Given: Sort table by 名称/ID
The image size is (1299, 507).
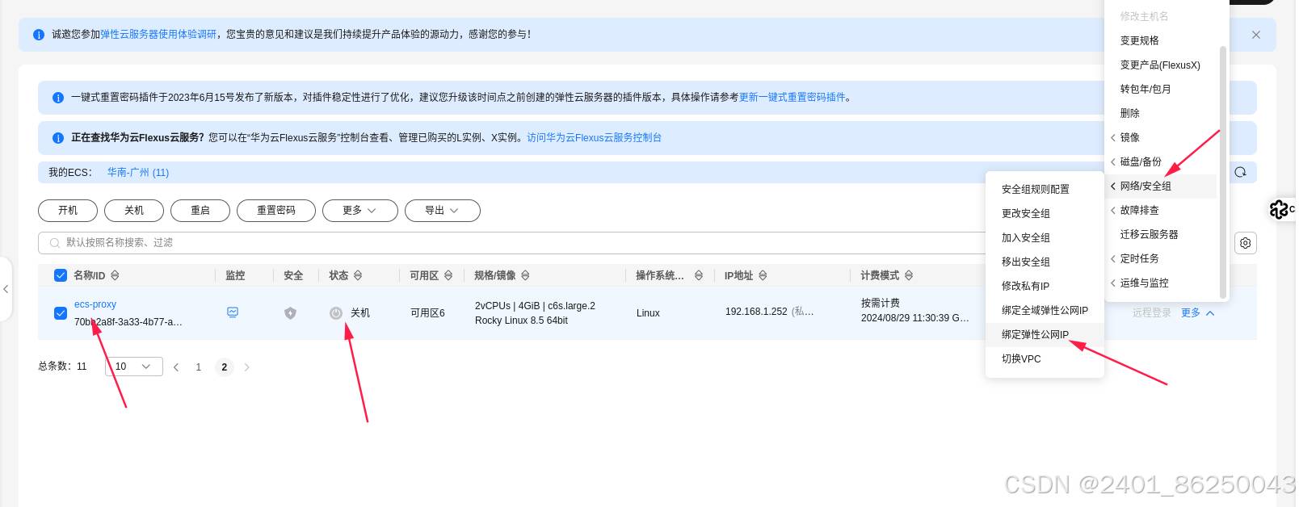Looking at the screenshot, I should (115, 275).
